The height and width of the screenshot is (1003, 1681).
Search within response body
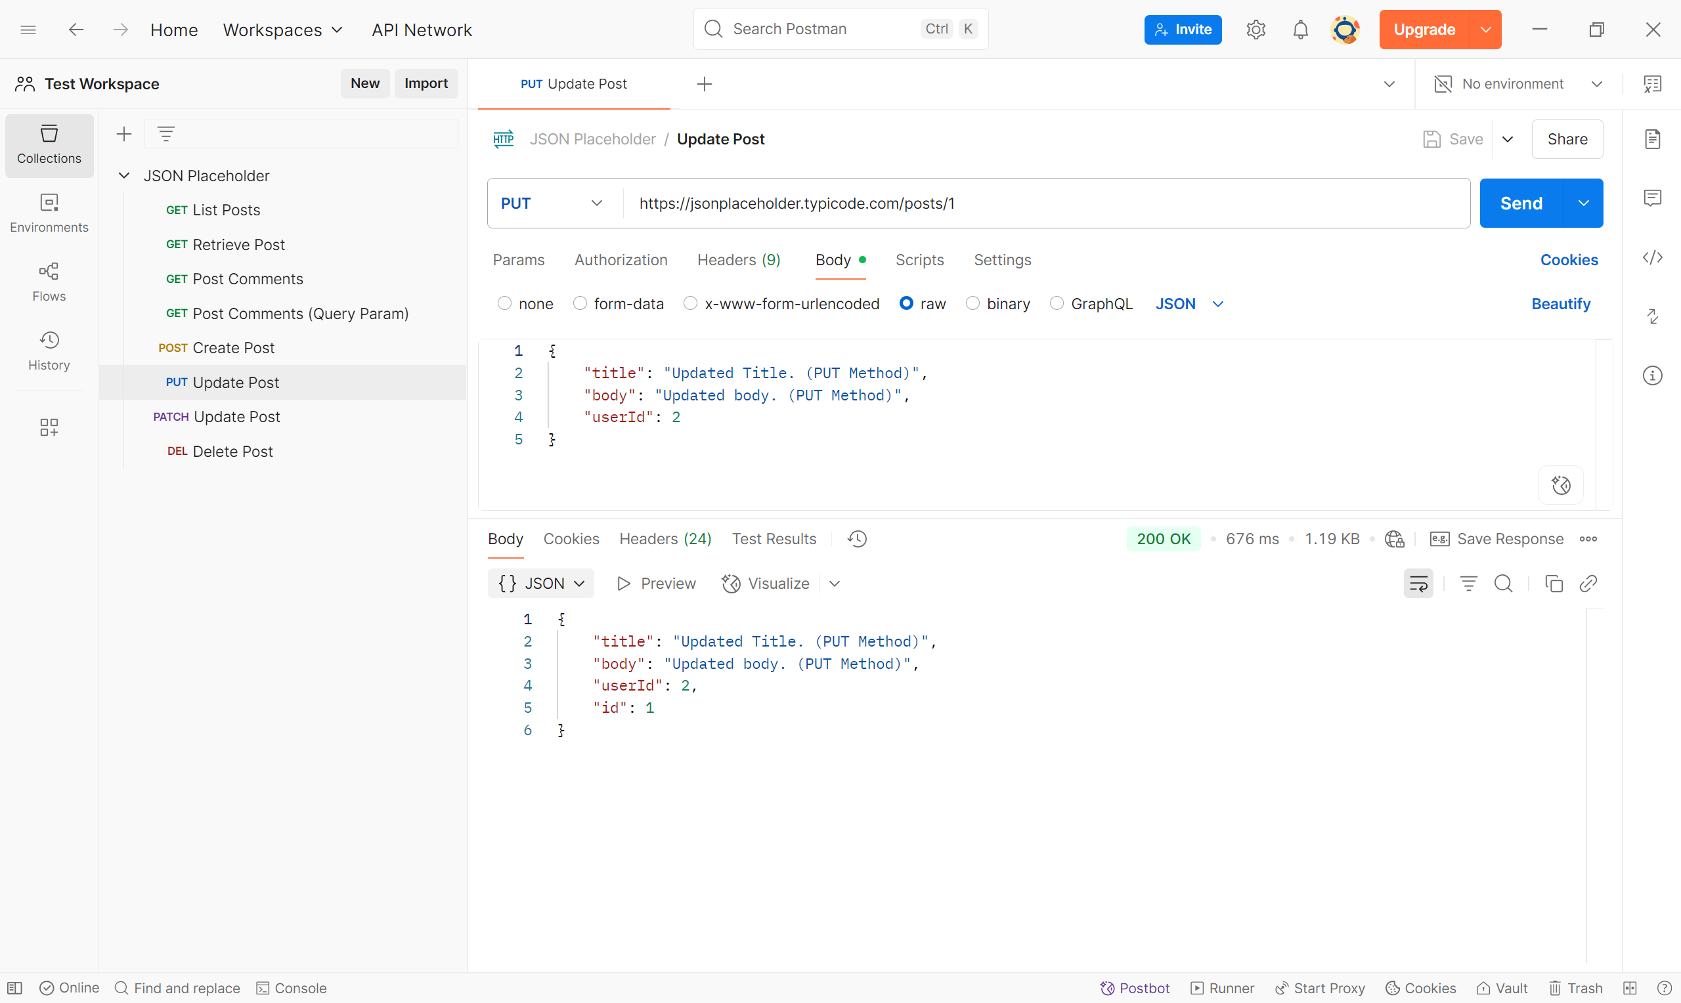coord(1503,584)
